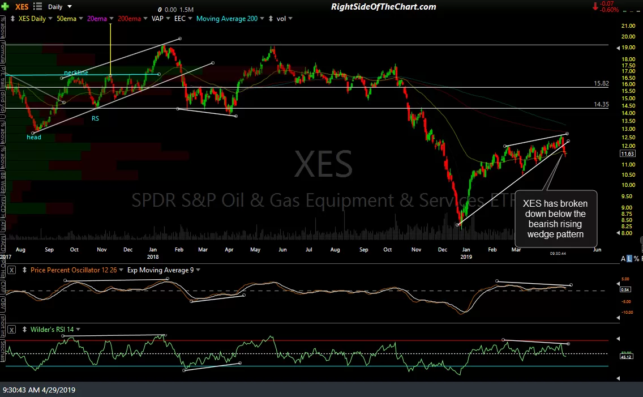This screenshot has width=643, height=397.
Task: Click the Jan 2019 date axis label
Action: tap(466, 253)
